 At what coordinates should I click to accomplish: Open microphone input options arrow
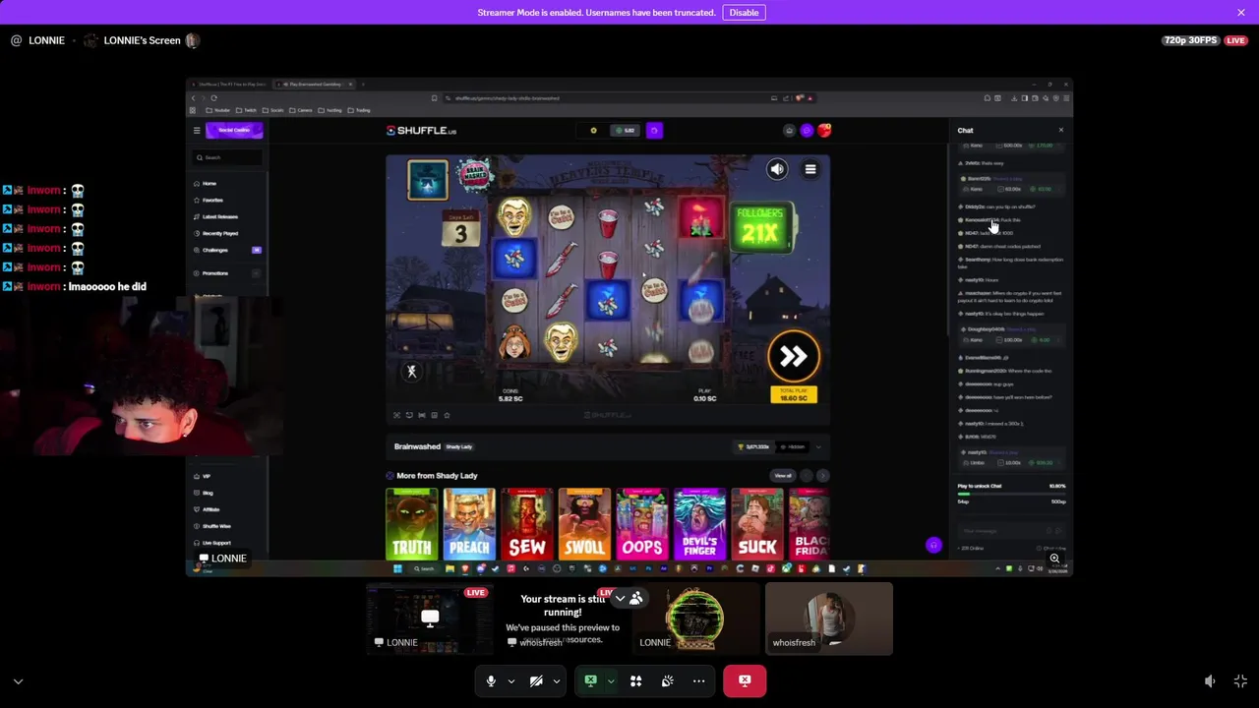(x=510, y=680)
